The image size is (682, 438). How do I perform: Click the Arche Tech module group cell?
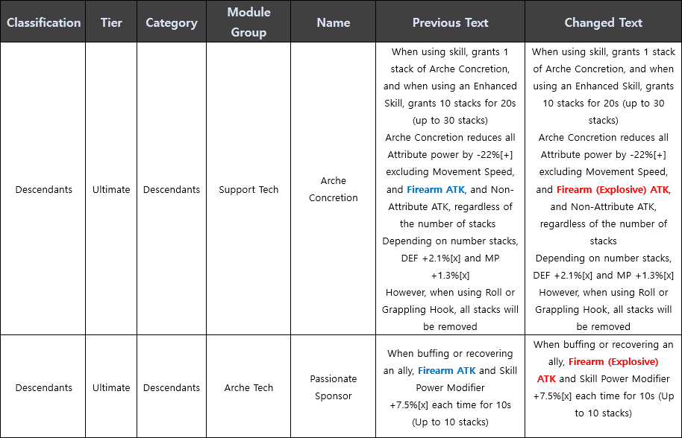click(x=248, y=387)
